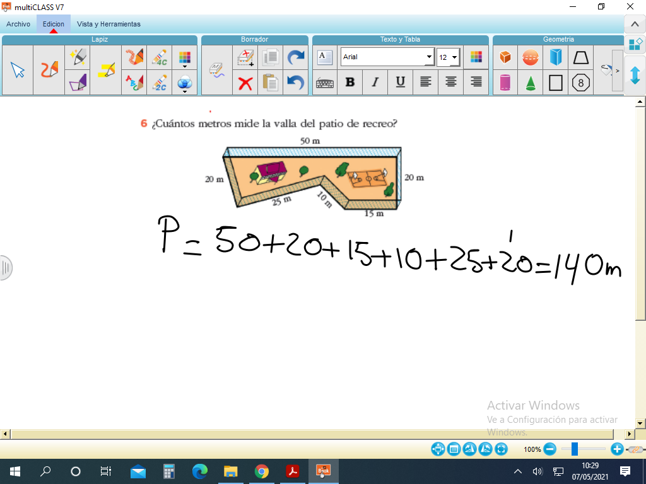Insert the octagon polygon shape
Viewport: 646px width, 484px height.
580,83
